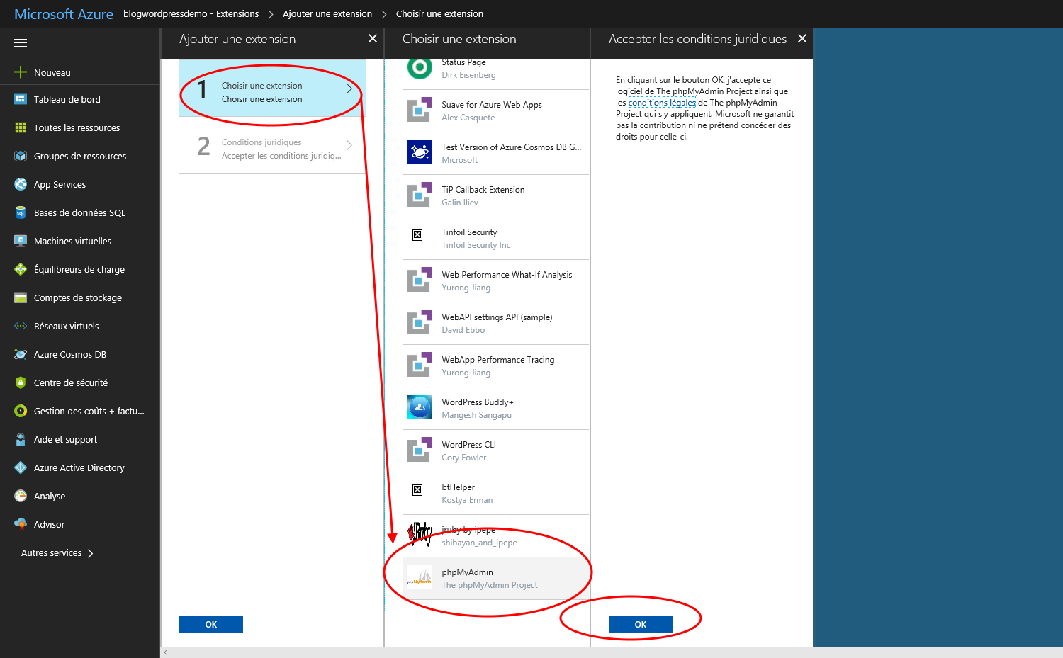
Task: Click the Toutes les ressources grid icon
Action: [x=21, y=127]
